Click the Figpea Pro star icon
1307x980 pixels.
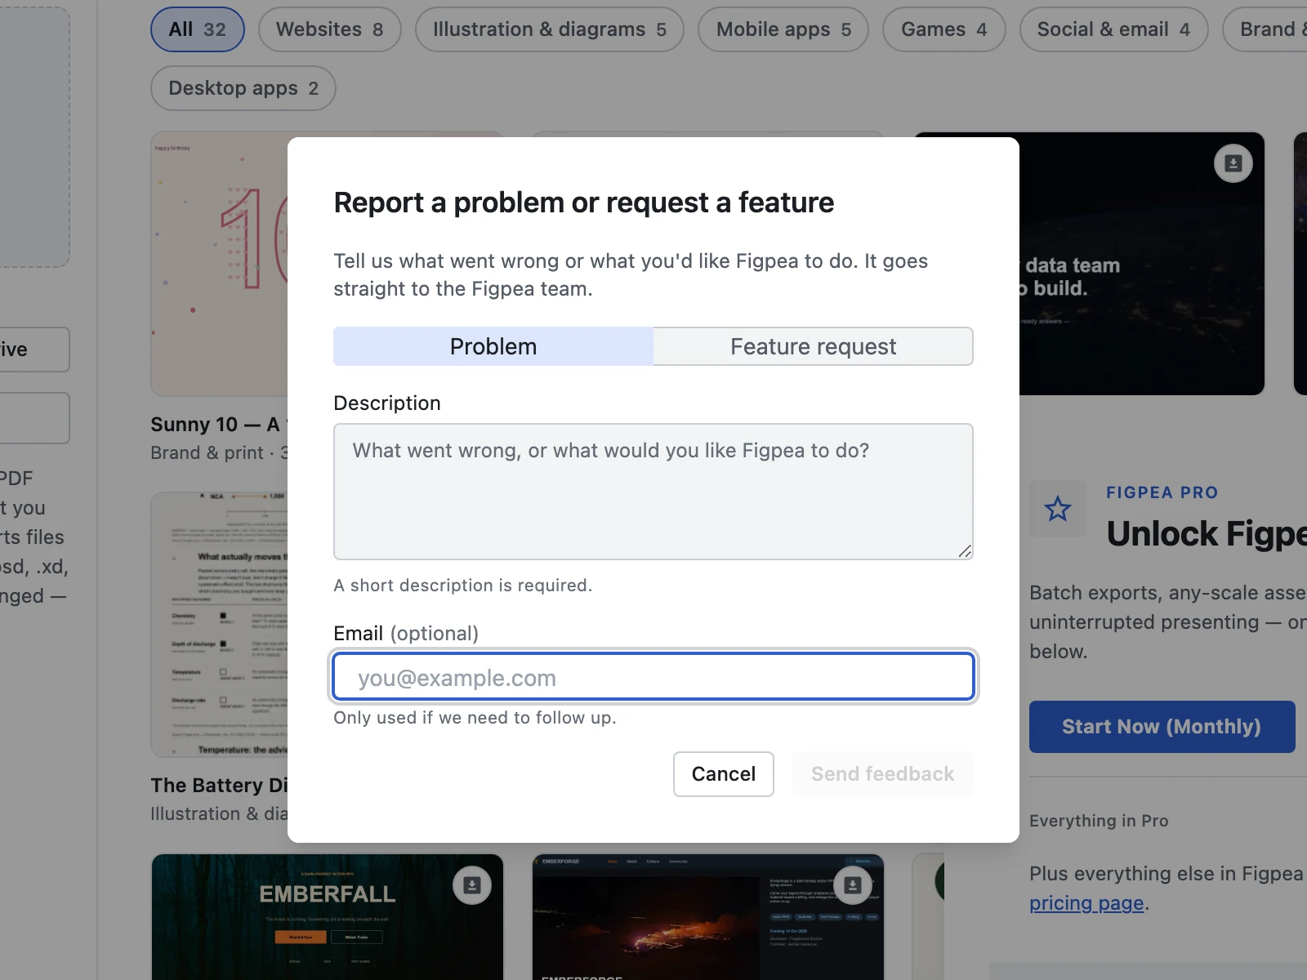(x=1058, y=509)
